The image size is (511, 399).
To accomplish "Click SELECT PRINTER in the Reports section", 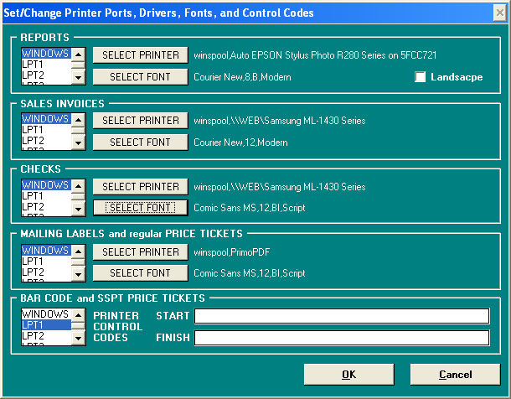I will pos(140,55).
